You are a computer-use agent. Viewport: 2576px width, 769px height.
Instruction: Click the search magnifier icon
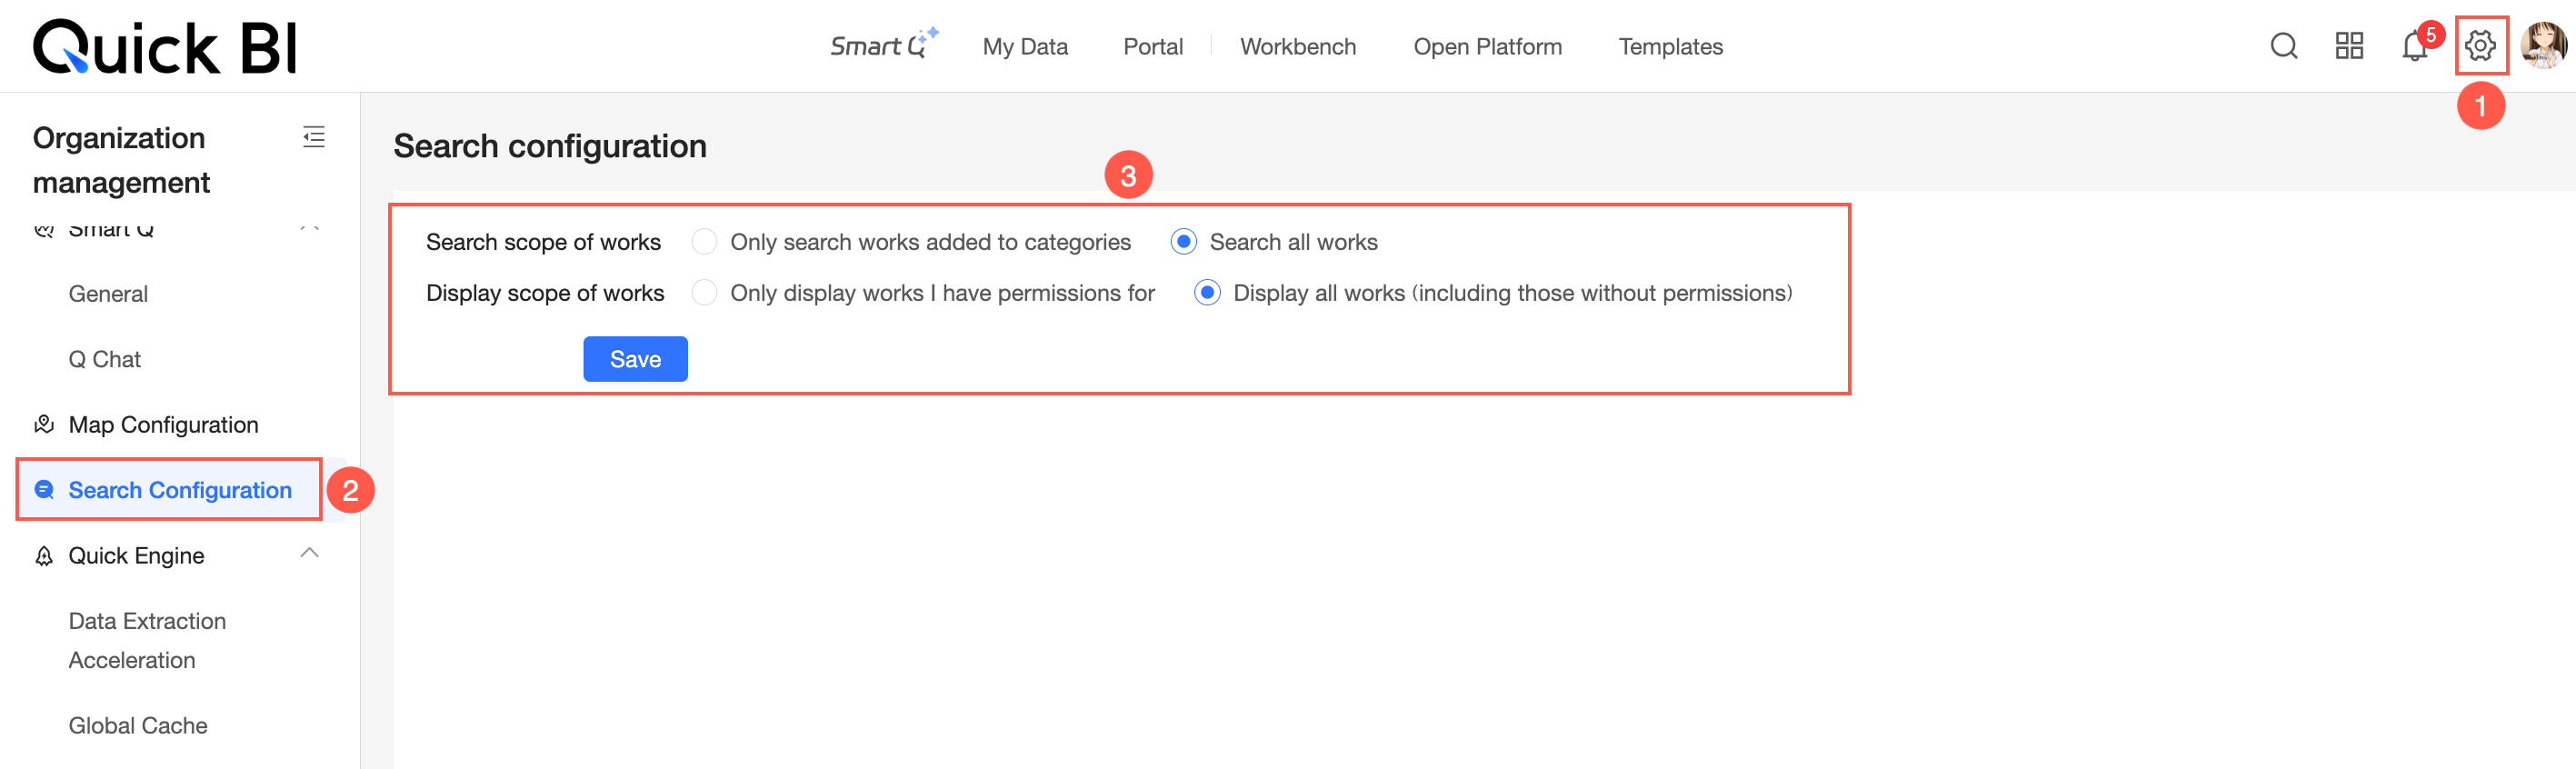[2283, 46]
